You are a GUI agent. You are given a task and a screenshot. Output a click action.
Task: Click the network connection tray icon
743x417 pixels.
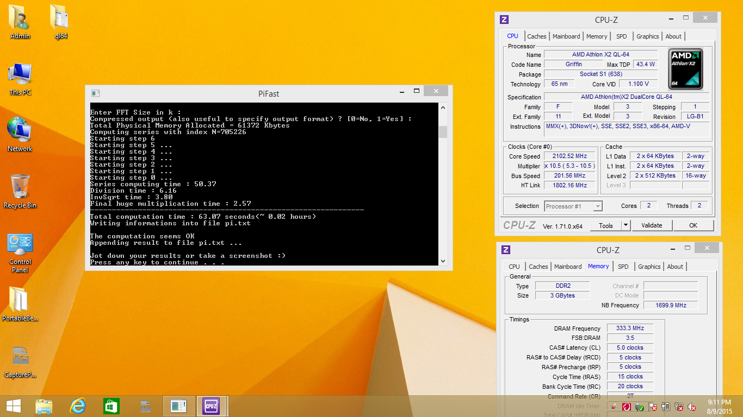tap(679, 406)
